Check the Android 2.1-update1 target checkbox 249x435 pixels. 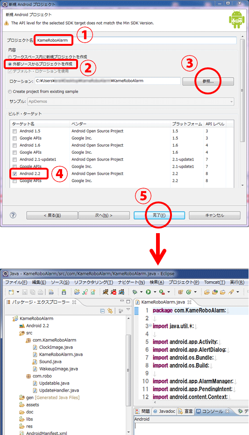[x=14, y=159]
